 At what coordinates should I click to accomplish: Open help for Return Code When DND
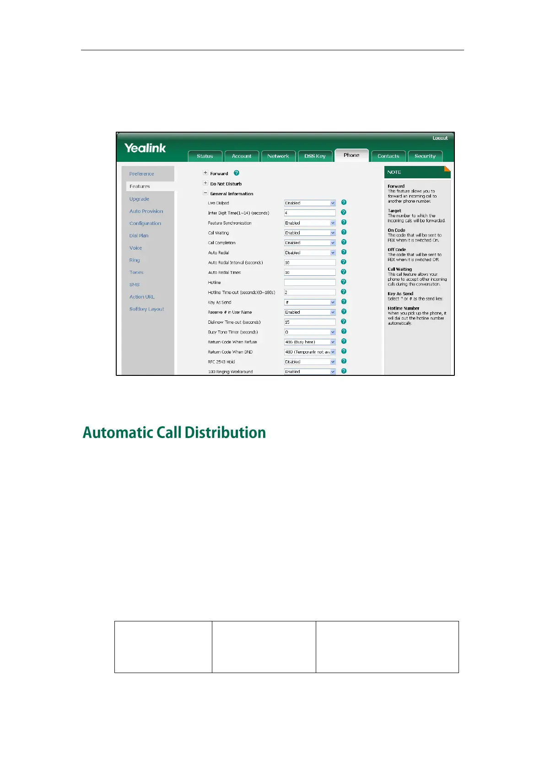tap(344, 352)
